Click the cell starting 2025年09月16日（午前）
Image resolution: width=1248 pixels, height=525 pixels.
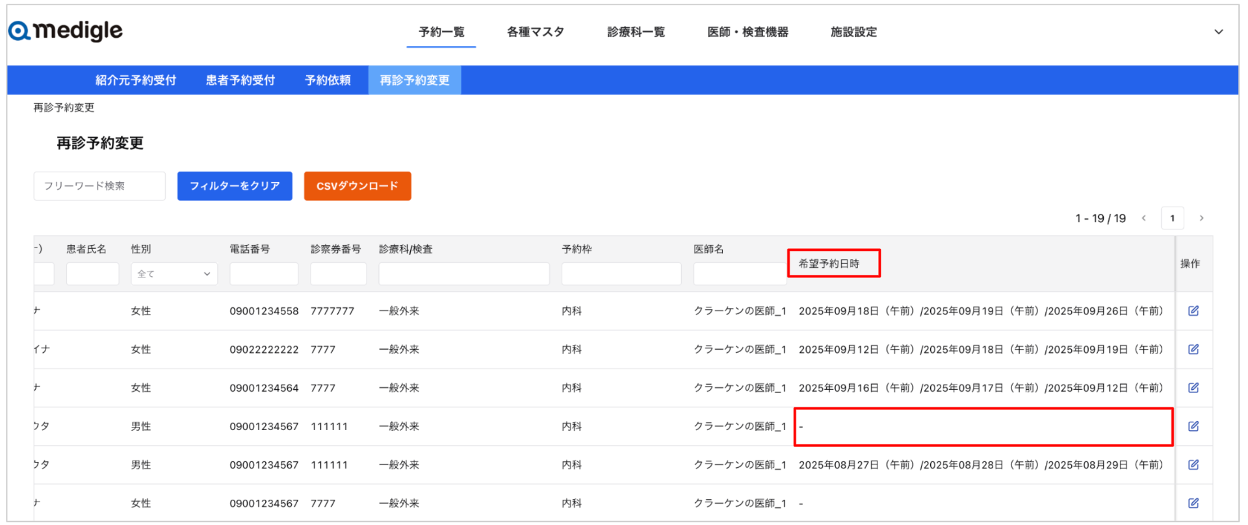981,387
